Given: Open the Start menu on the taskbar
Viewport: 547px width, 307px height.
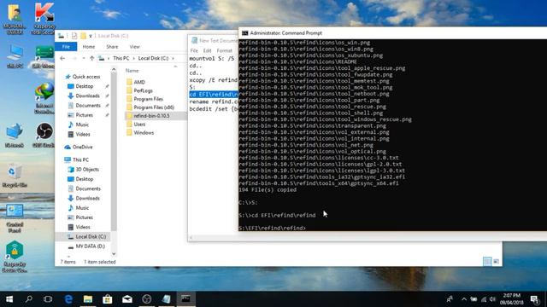Looking at the screenshot, I should click(x=9, y=299).
